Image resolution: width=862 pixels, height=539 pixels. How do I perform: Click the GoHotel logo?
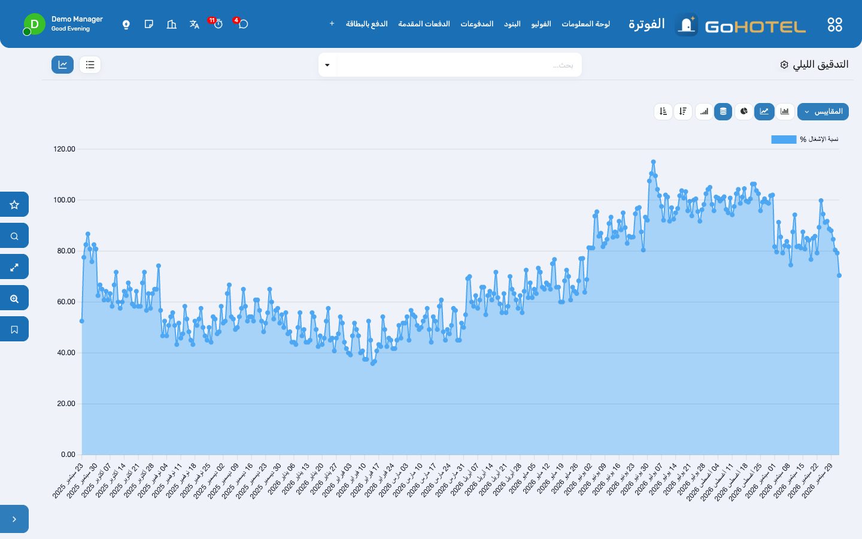(741, 25)
